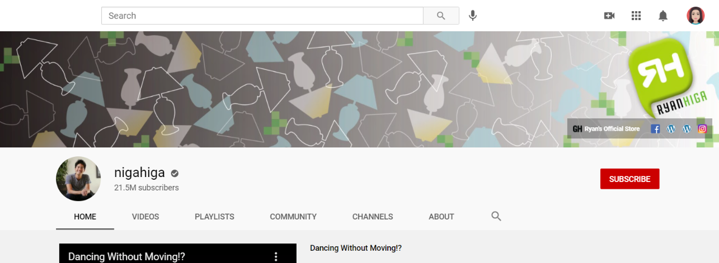Click the 21.5M subscribers text
This screenshot has width=719, height=263.
click(147, 188)
